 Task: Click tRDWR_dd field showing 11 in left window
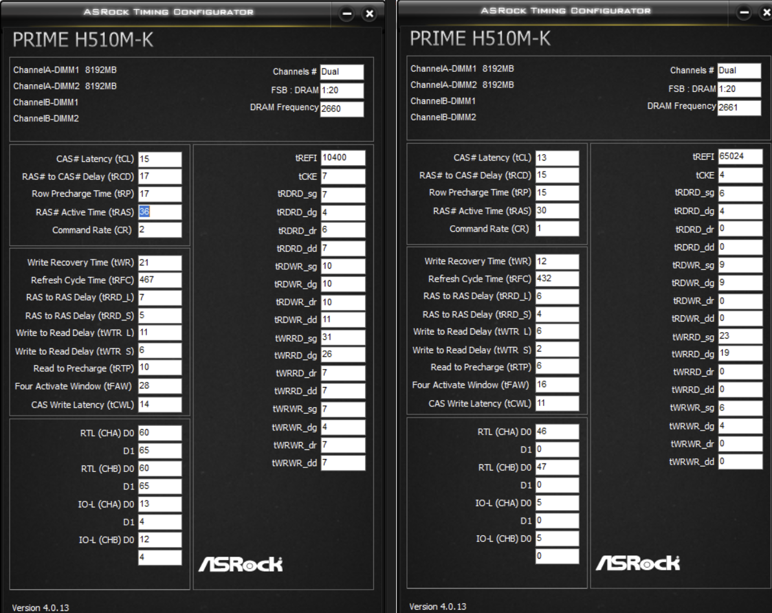pyautogui.click(x=343, y=320)
